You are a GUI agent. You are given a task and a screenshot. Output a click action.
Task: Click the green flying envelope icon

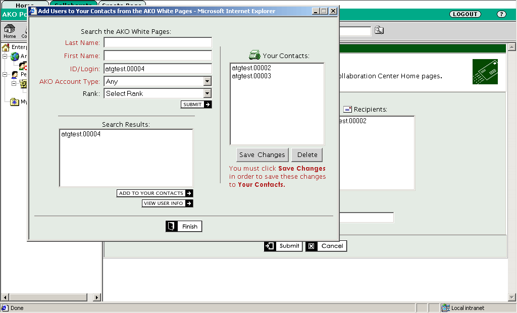point(485,72)
